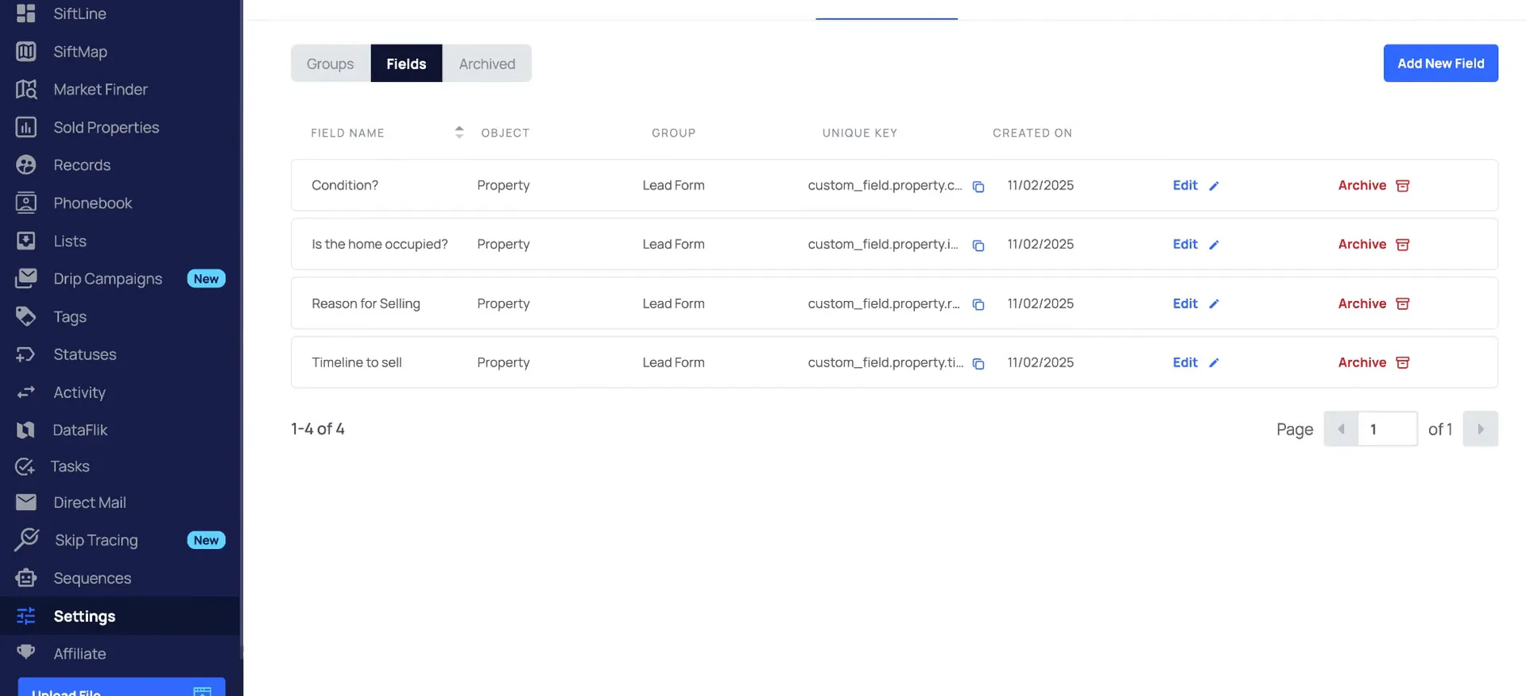Click the Direct Mail envelope icon
The image size is (1526, 696).
pos(26,502)
